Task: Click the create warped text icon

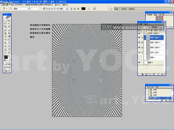Action: click(89, 9)
